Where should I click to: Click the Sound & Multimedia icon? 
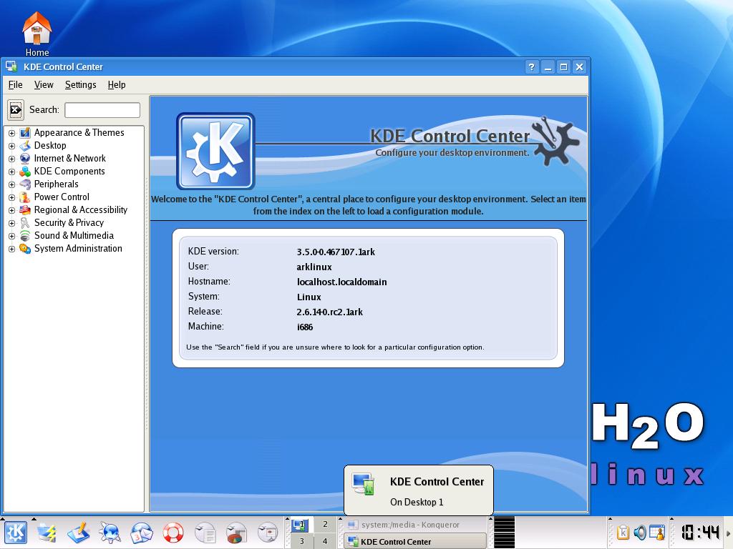click(25, 236)
